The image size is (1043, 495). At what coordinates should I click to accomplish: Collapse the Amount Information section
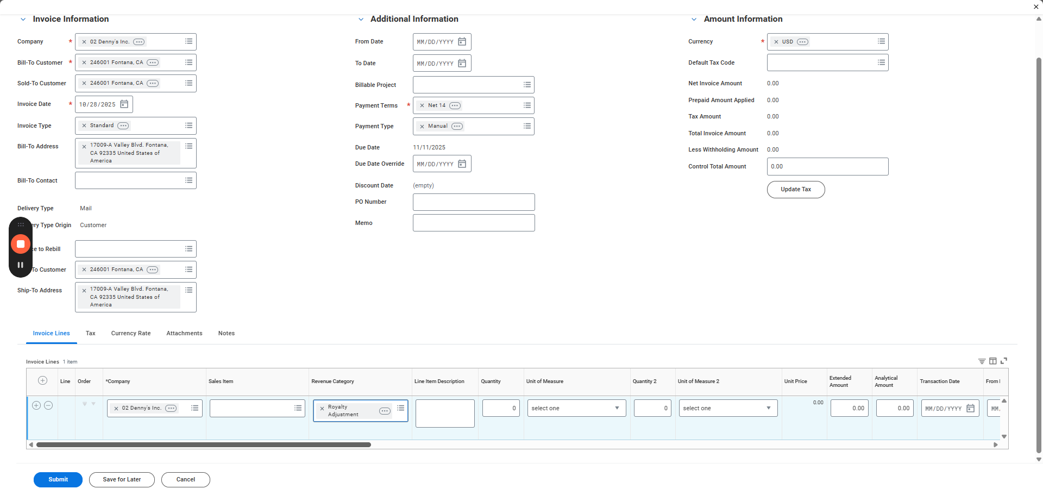click(x=694, y=20)
